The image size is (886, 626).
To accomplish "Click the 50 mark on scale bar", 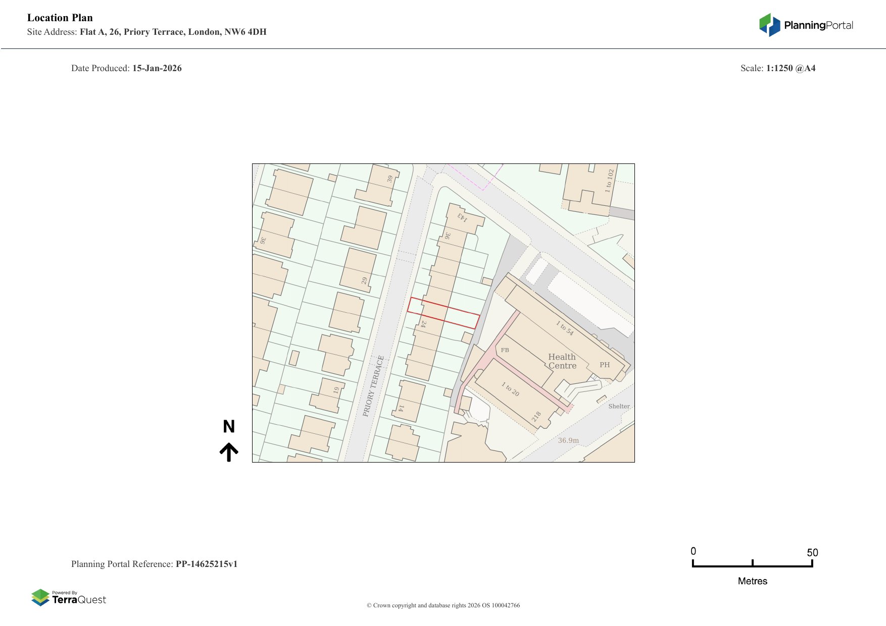I will click(x=812, y=552).
